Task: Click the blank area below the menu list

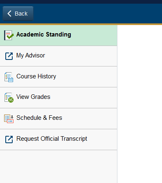Action: click(59, 167)
